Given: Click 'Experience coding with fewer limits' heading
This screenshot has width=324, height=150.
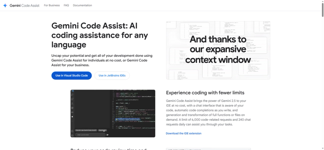Looking at the screenshot, I should point(205,93).
